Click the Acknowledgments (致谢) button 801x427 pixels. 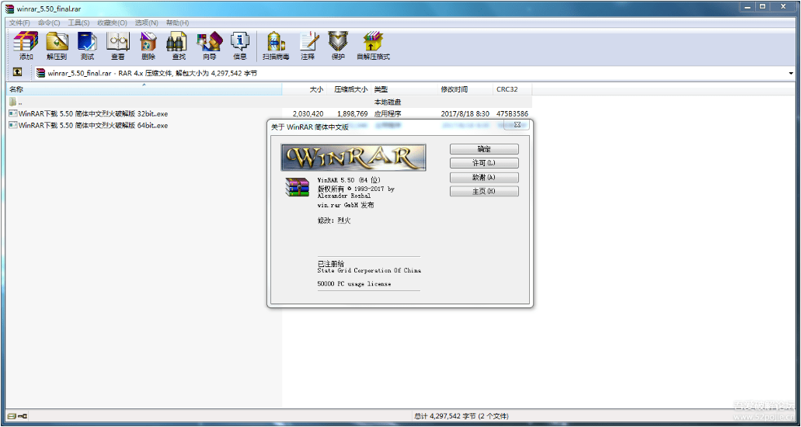coord(484,177)
